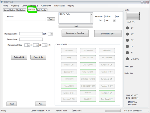The height and width of the screenshot is (113, 150).
Task: Click 'Box is not connected' status text
Action: [x=133, y=111]
